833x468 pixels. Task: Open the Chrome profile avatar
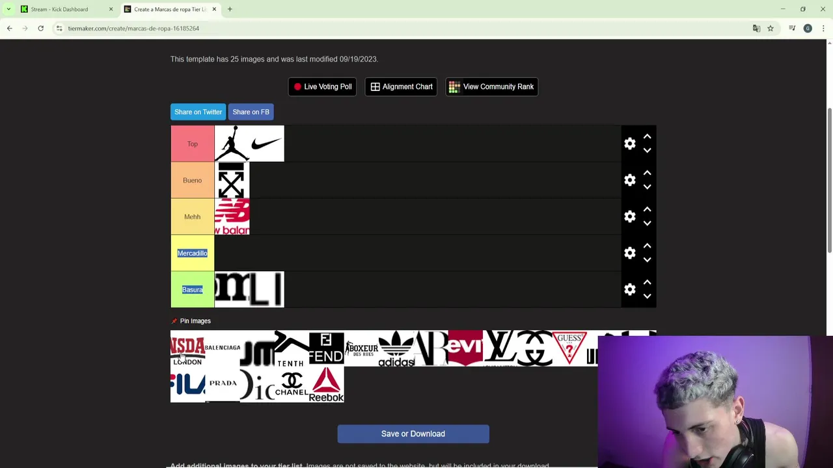click(808, 28)
